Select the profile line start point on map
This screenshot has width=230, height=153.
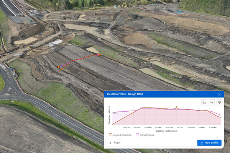point(59,67)
